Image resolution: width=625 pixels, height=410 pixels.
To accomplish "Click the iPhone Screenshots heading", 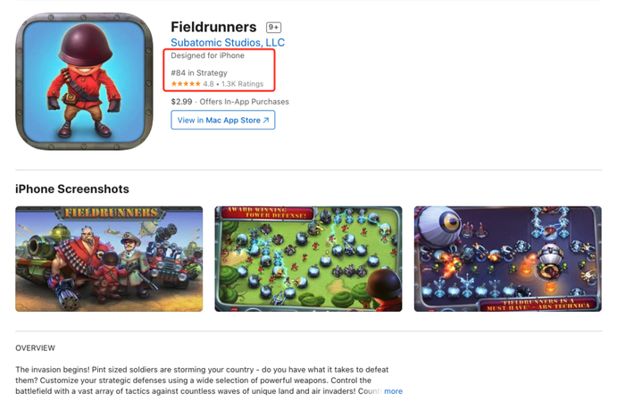I will [72, 189].
